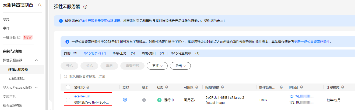
Task: Tick the select-all checkbox in table header
Action: [68, 87]
